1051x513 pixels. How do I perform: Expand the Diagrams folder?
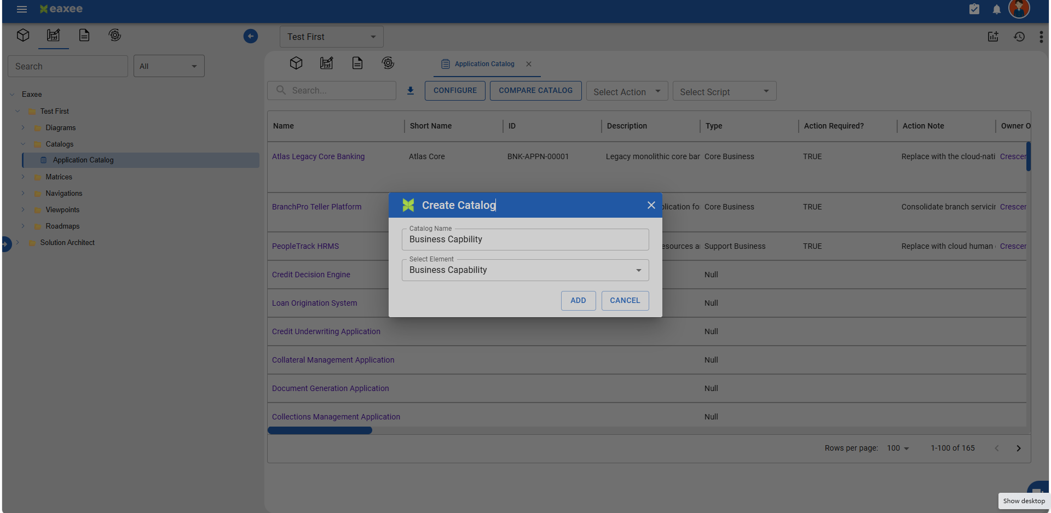click(x=23, y=127)
